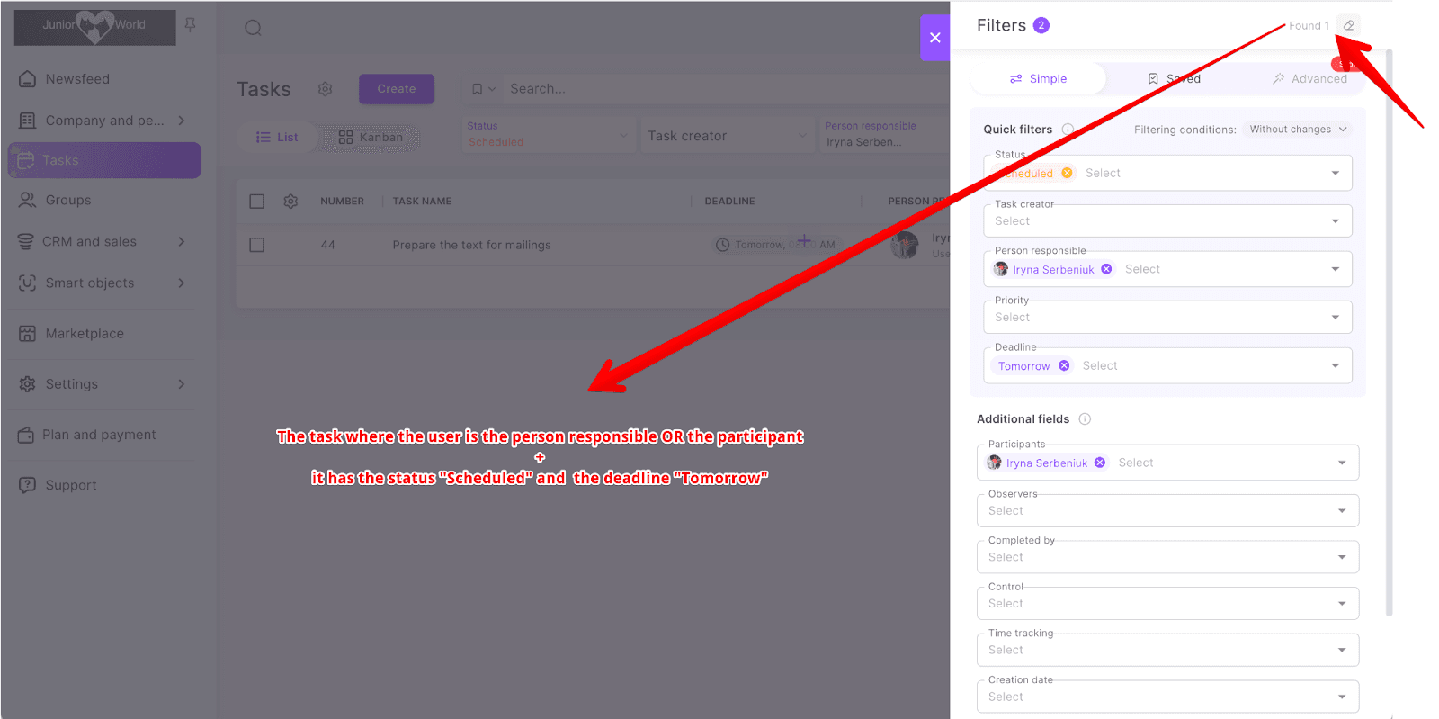Pin the sidebar with pin icon

tap(190, 25)
